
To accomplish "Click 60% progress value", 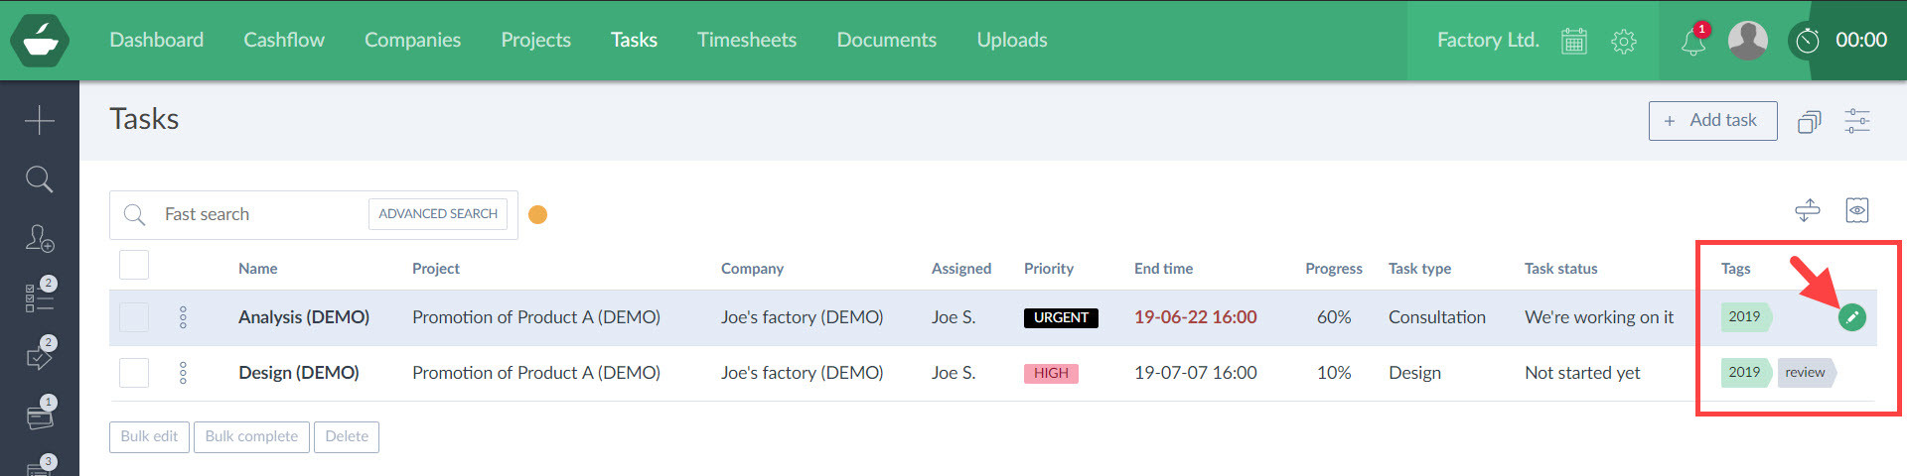I will click(x=1334, y=317).
